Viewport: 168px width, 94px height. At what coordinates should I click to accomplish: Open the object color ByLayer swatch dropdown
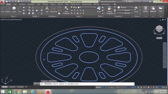[125, 7]
